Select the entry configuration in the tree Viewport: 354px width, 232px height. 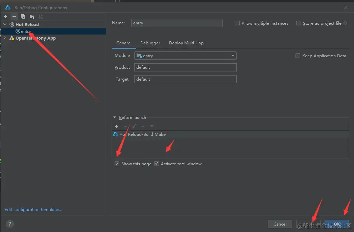pyautogui.click(x=53, y=31)
